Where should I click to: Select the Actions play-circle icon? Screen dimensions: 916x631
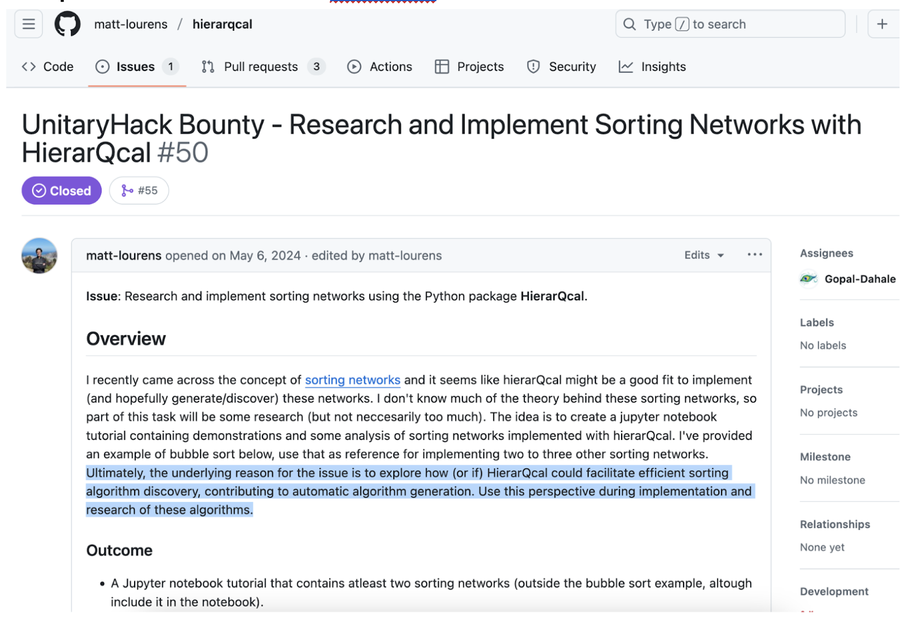(x=354, y=67)
